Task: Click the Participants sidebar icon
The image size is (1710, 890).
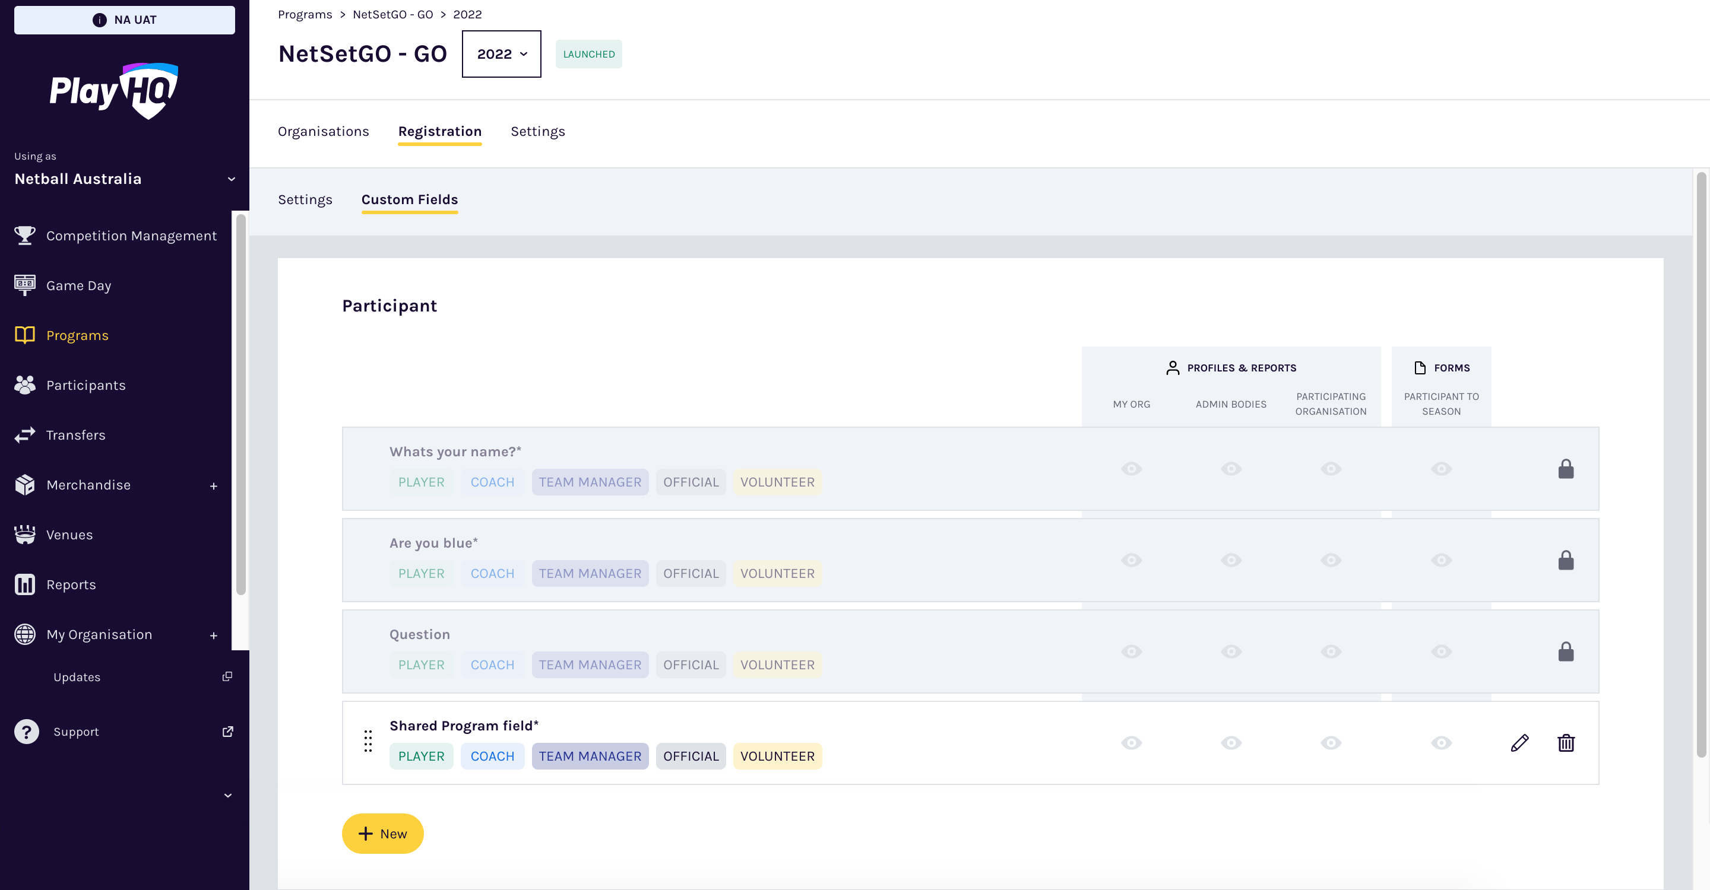Action: [x=24, y=384]
